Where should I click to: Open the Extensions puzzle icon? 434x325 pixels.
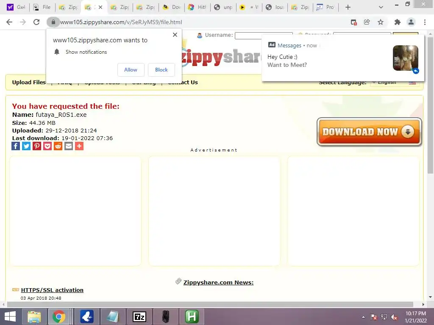pyautogui.click(x=397, y=22)
